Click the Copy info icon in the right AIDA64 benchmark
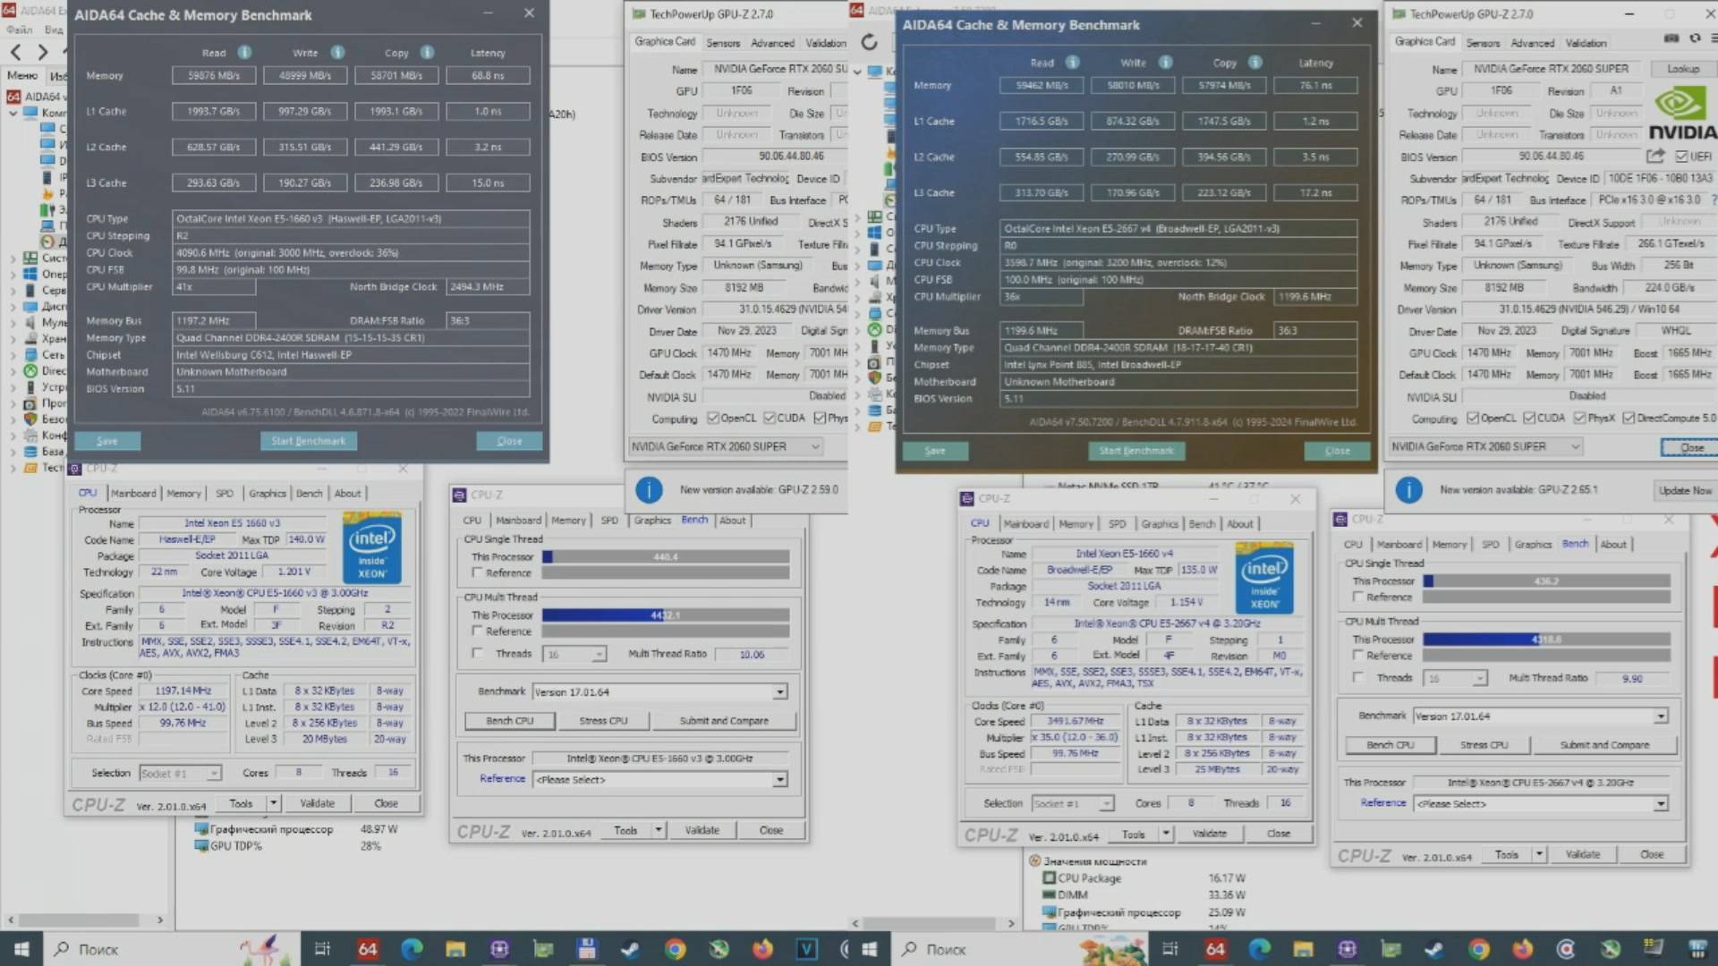Screen dimensions: 1718x966 [x=1255, y=63]
